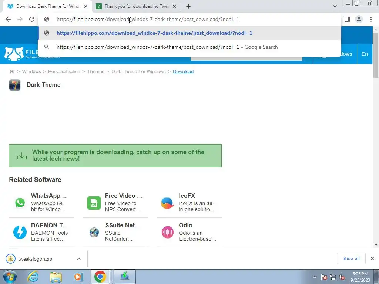The width and height of the screenshot is (379, 284).
Task: Launch Internet Explorer from taskbar
Action: click(x=33, y=277)
